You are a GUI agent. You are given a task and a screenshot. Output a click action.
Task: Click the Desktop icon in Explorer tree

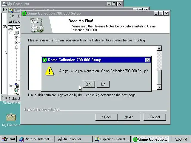click(x=11, y=28)
